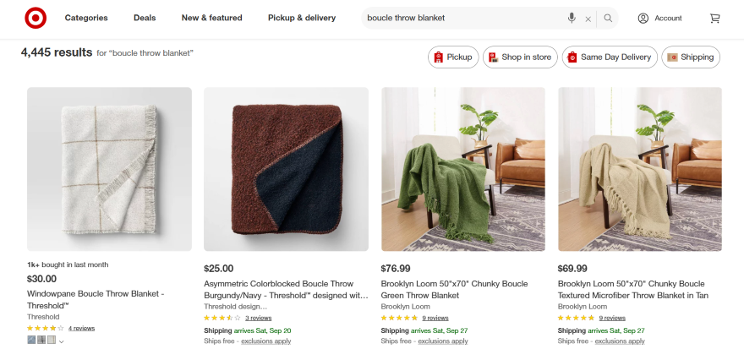Toggle the Shop in store filter
744x349 pixels.
[518, 57]
